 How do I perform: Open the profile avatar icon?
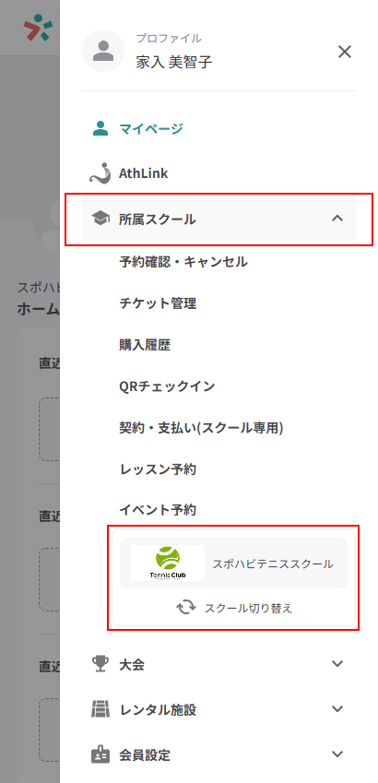click(103, 51)
